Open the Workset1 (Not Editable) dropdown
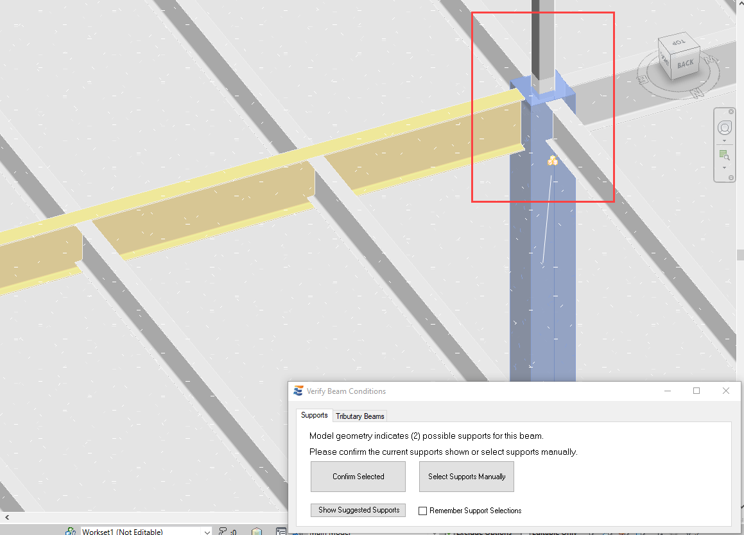Viewport: 744px width, 535px height. tap(206, 531)
